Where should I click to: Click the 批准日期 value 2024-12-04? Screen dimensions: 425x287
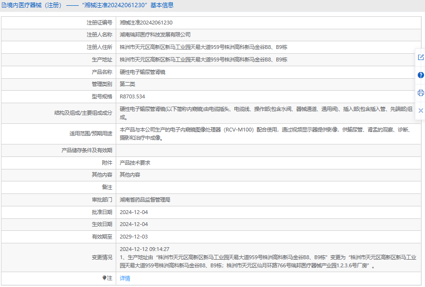(134, 212)
